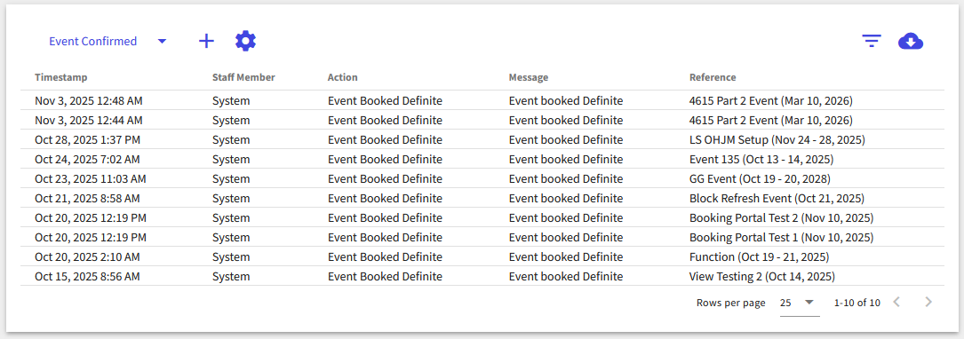Screen dimensions: 964x339
Task: Select the Oct 23, 2025 11:03 AM timestamp
Action: [x=91, y=178]
